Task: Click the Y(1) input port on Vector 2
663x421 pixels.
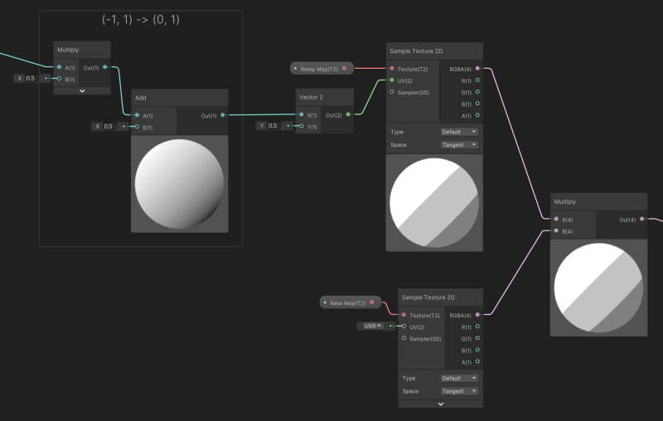Action: pyautogui.click(x=301, y=126)
